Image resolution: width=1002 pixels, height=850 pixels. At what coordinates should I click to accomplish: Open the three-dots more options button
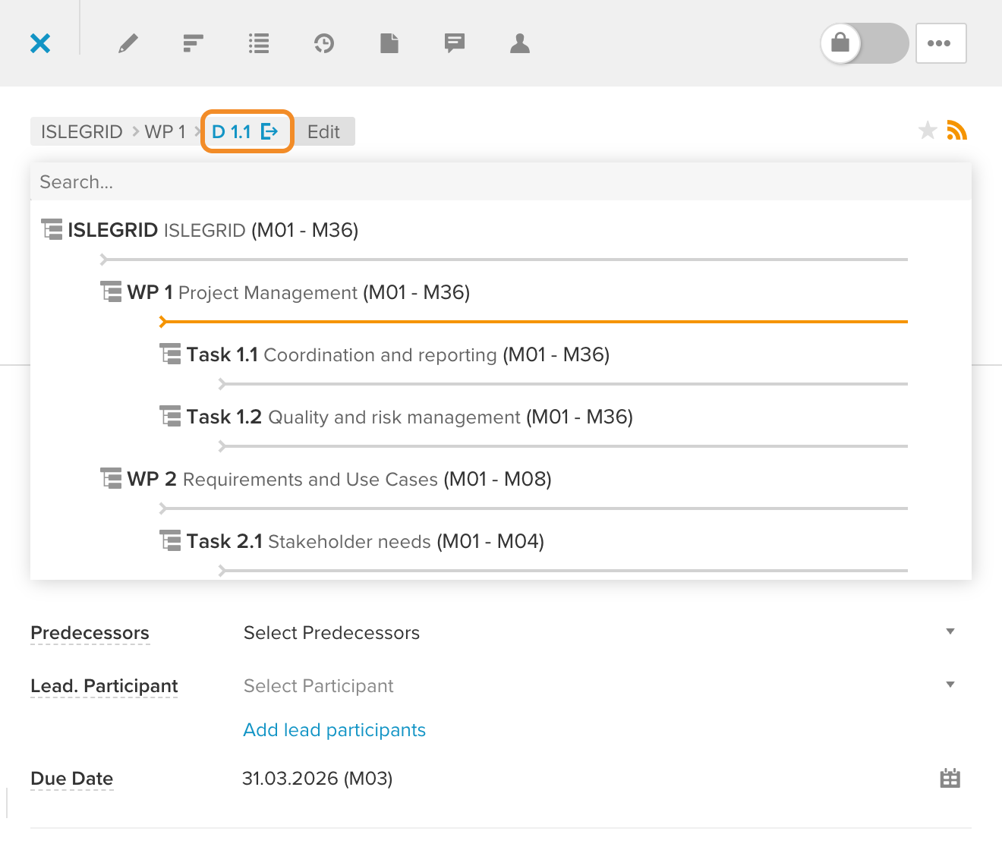coord(941,43)
